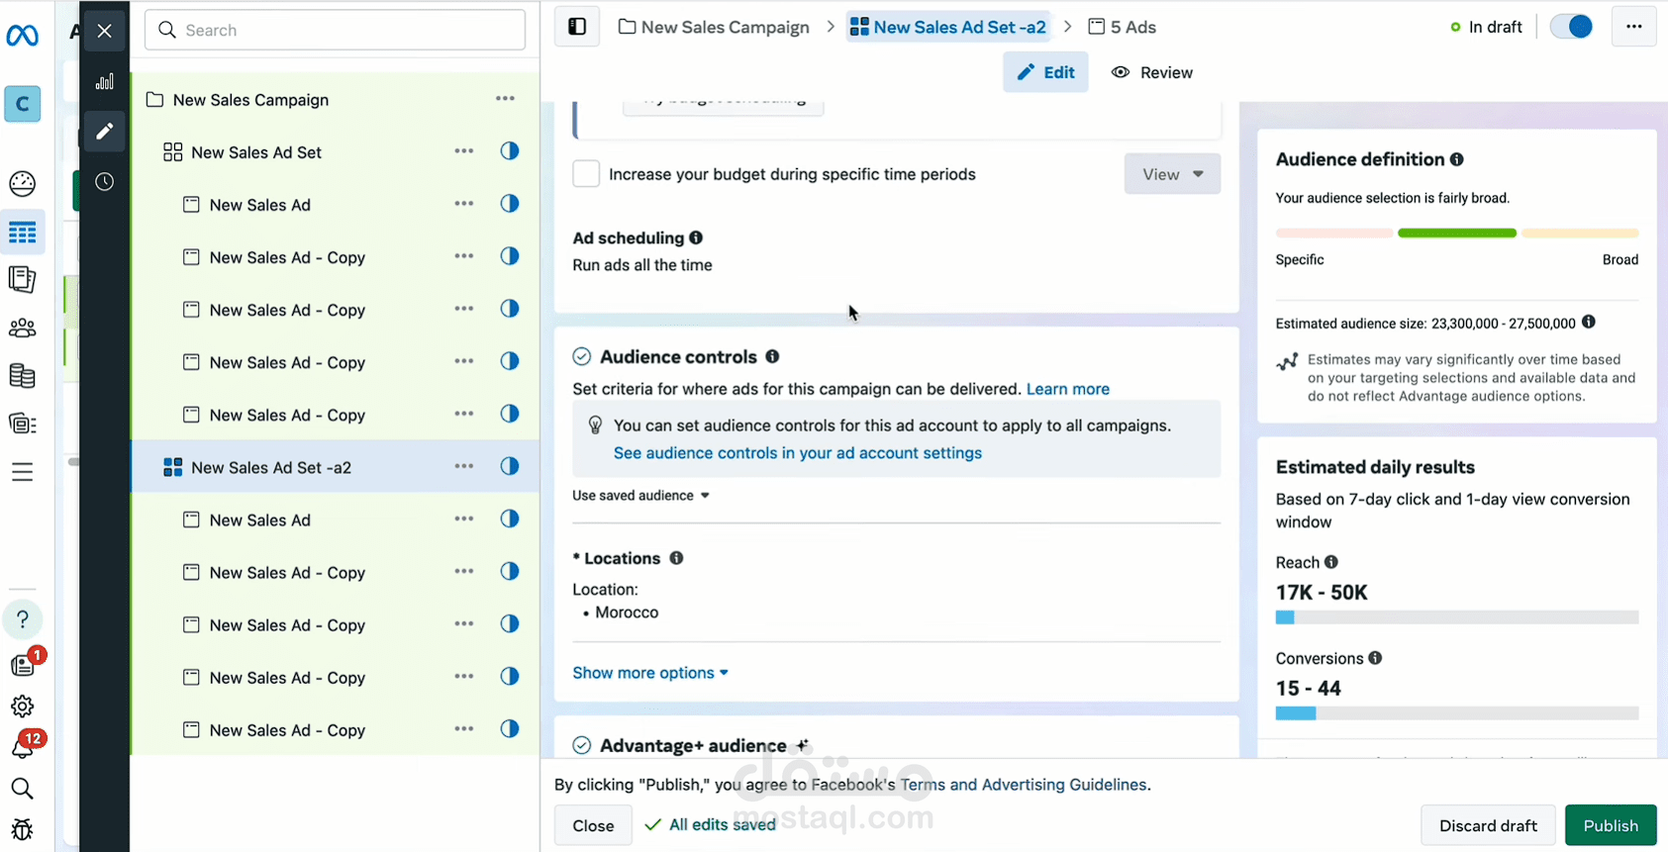Screen dimensions: 1668x852
Task: Select New Sales Ad Set -a2 tree row
Action: pos(336,466)
